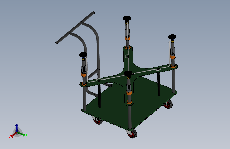Select the rightmost black suction cup
Screen dimensions: 230x149
(x=172, y=37)
